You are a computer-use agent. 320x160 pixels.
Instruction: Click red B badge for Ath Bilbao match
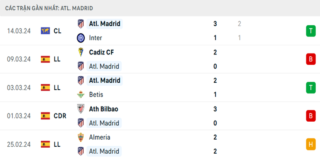point(310,116)
